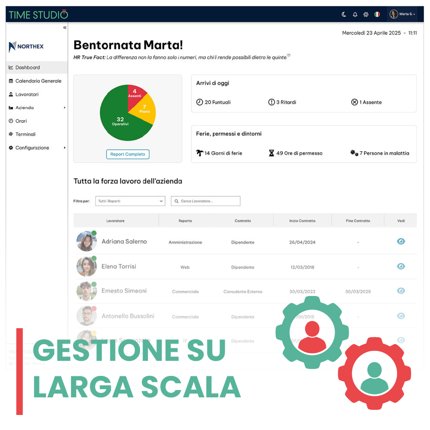Select Dashboard in the sidebar menu

(27, 67)
